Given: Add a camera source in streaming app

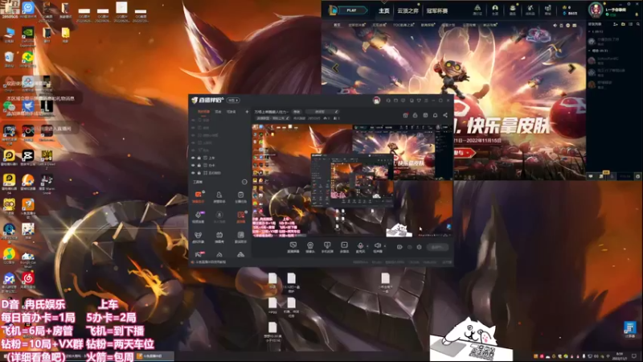Looking at the screenshot, I should point(310,247).
